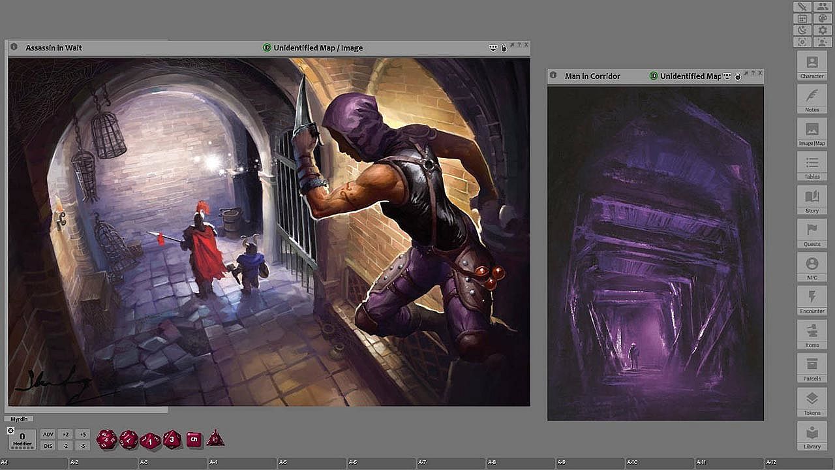The image size is (835, 470).
Task: Open the Image|Map list
Action: point(812,133)
